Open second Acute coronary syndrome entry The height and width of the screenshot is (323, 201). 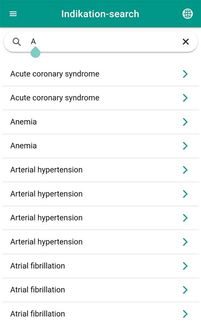100,98
